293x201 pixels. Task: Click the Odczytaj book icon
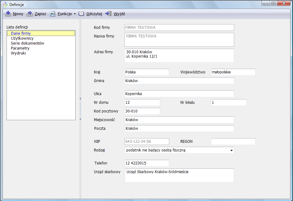point(81,14)
